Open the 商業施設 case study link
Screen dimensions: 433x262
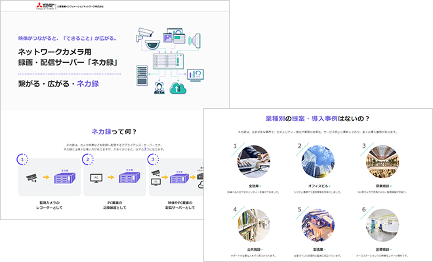point(384,186)
